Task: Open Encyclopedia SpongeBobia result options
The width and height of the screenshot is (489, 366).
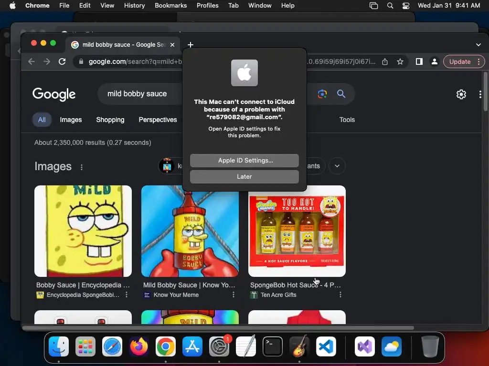Action: 126,295
